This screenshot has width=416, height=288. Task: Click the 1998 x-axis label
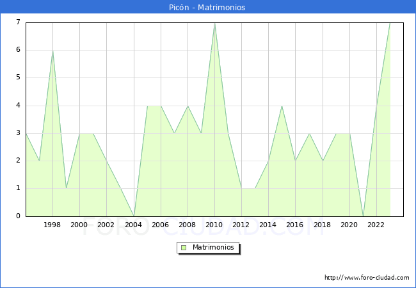[52, 225]
